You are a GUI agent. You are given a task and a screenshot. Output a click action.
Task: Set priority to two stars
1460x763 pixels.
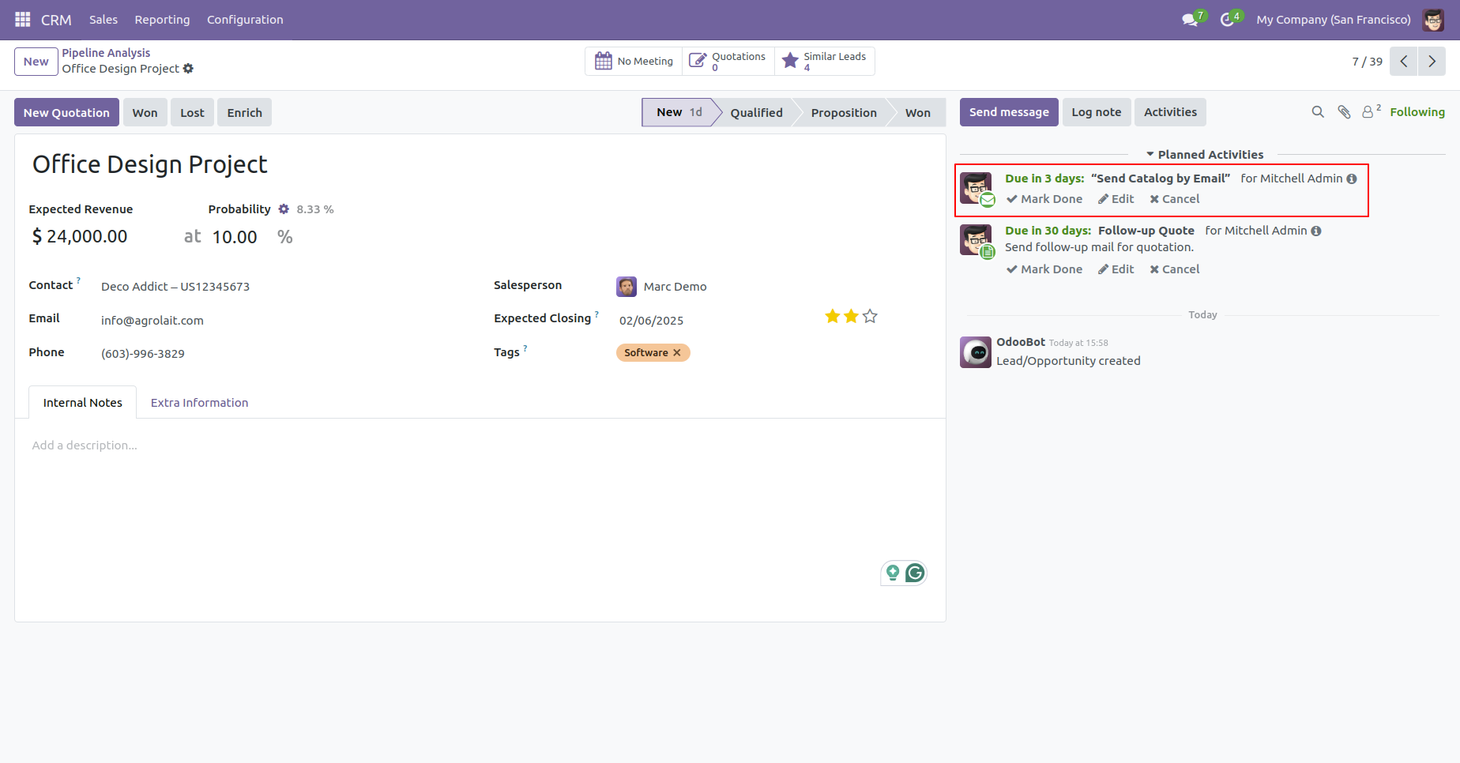851,317
